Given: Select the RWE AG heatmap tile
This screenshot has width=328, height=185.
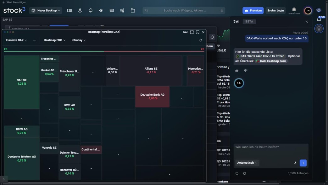Looking at the screenshot, I should (69, 107).
